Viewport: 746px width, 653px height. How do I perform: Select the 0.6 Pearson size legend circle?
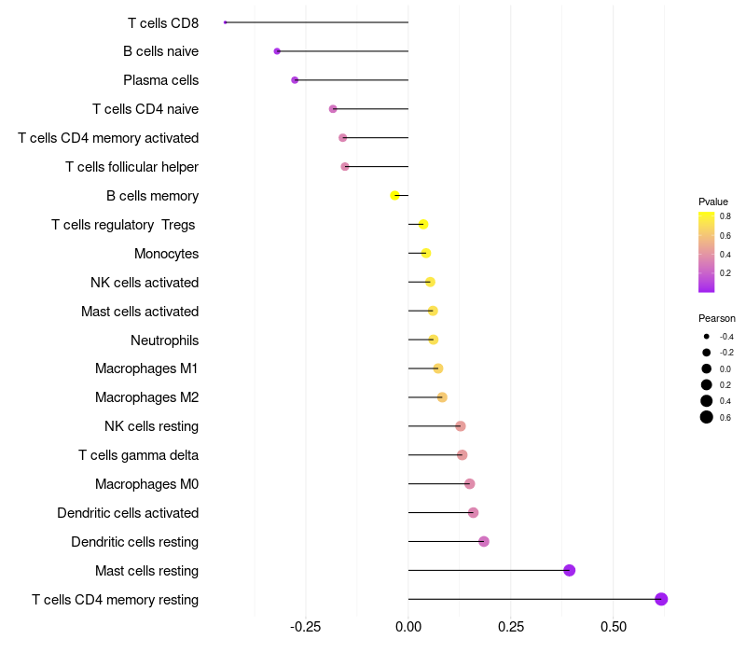[x=707, y=417]
